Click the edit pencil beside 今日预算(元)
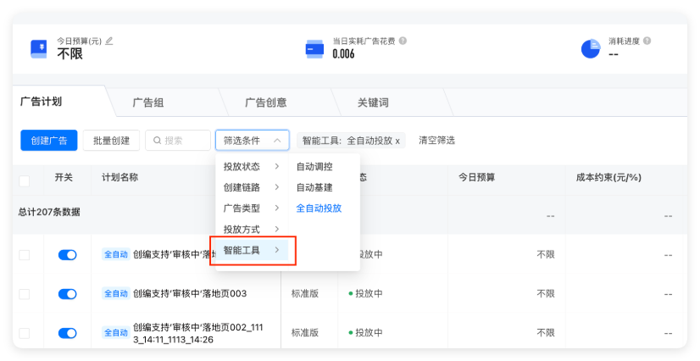Viewport: 700px width, 361px height. pos(109,41)
